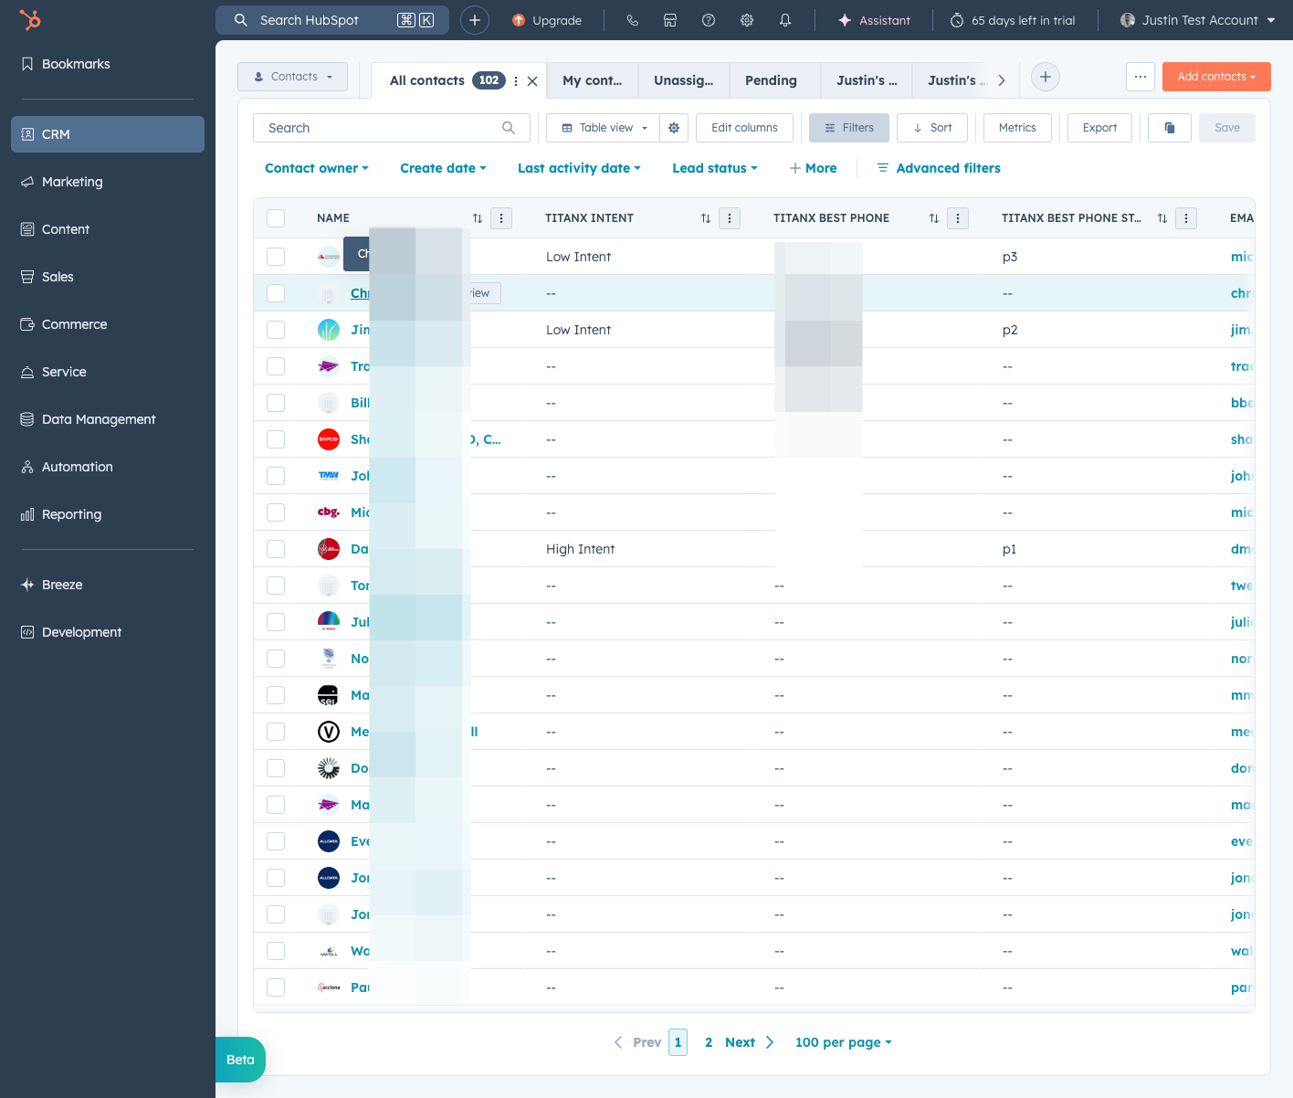Close the All contacts tab
This screenshot has width=1293, height=1098.
[532, 81]
